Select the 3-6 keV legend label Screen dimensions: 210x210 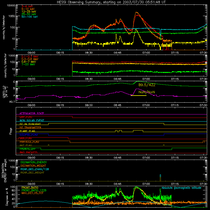(x=27, y=6)
